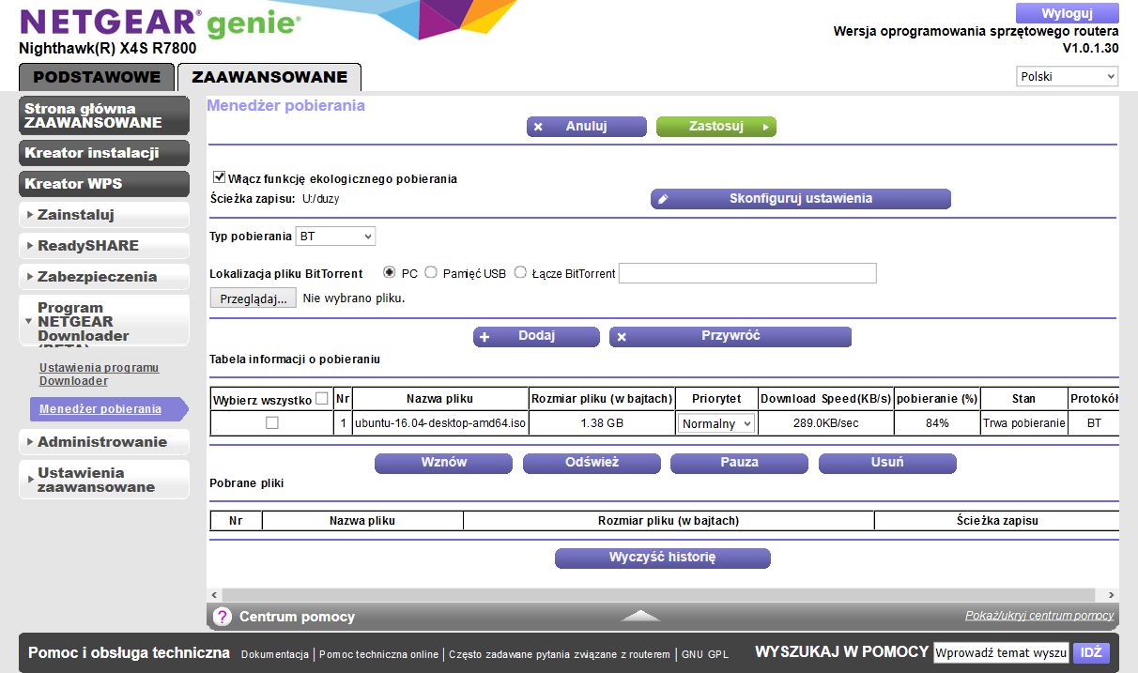Viewport: 1138px width, 673px height.
Task: Click the IDŹ search button
Action: [1091, 652]
